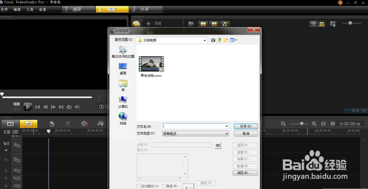The image size is (368, 189).
Task: Play the project in the preview panel
Action: [x=28, y=107]
